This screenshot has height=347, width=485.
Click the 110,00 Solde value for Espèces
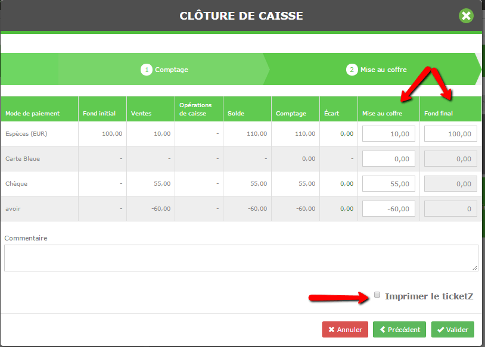(257, 134)
